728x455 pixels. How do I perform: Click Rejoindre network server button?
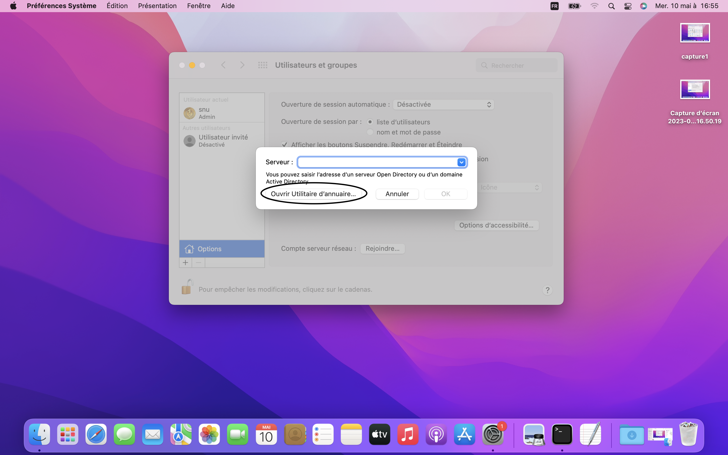tap(382, 248)
